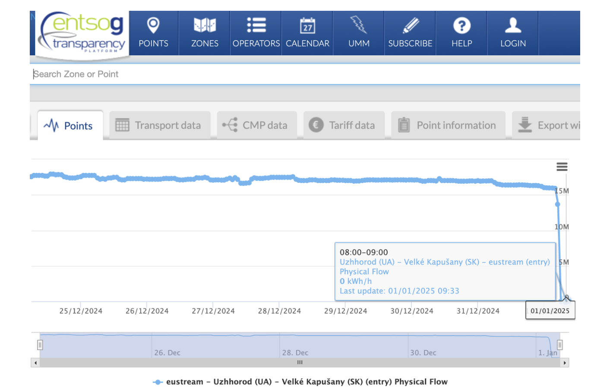613x390 pixels.
Task: Click the navigator left range handle
Action: coord(40,345)
